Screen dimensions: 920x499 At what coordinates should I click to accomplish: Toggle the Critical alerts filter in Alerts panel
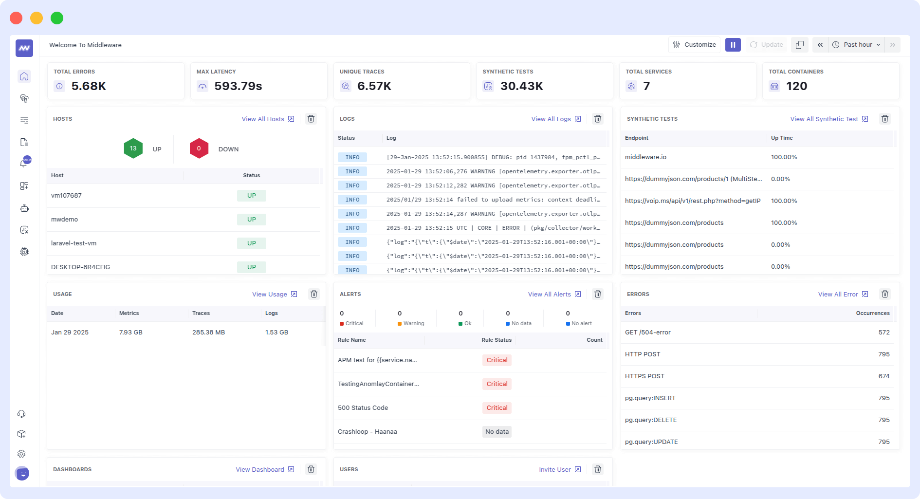coord(351,318)
